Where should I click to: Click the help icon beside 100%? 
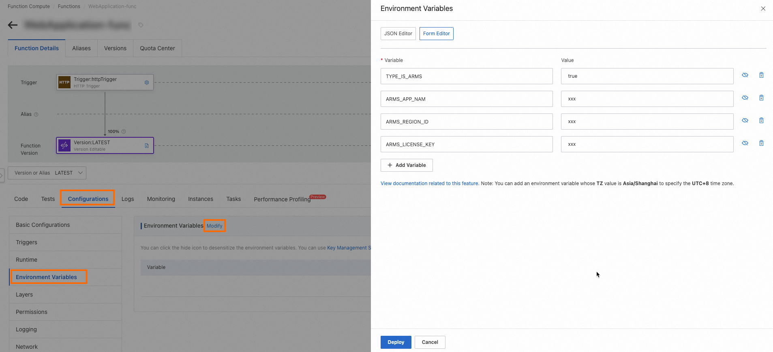coord(124,132)
